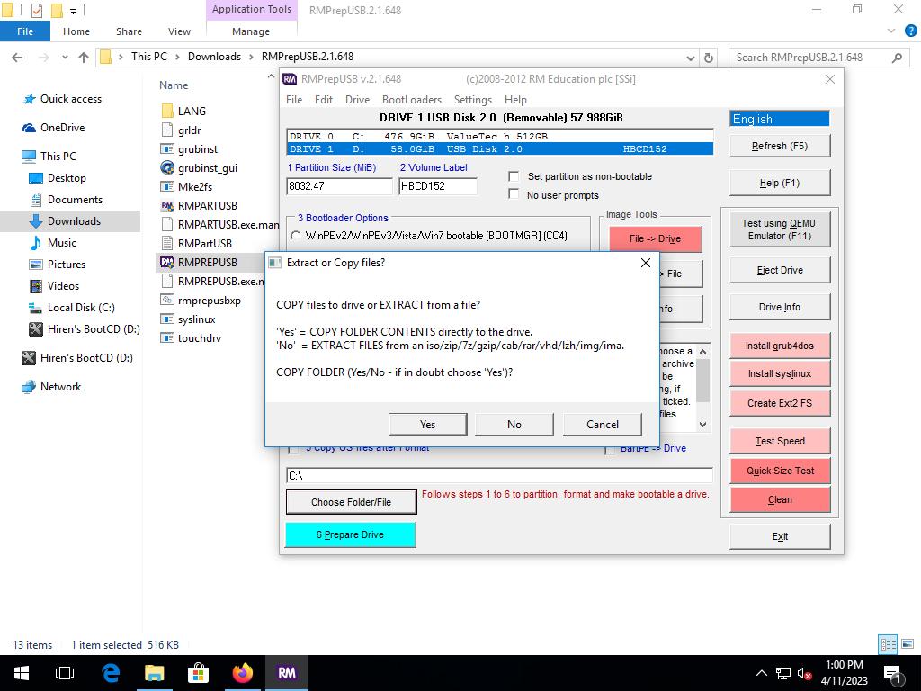Click the Firefox icon in the taskbar
Image resolution: width=921 pixels, height=691 pixels.
tap(242, 672)
